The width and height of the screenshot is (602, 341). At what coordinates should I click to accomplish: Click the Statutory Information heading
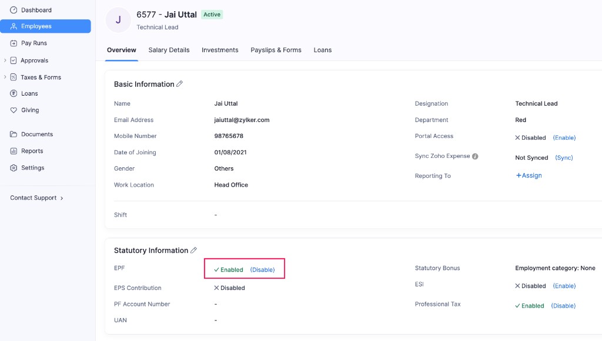(x=151, y=250)
